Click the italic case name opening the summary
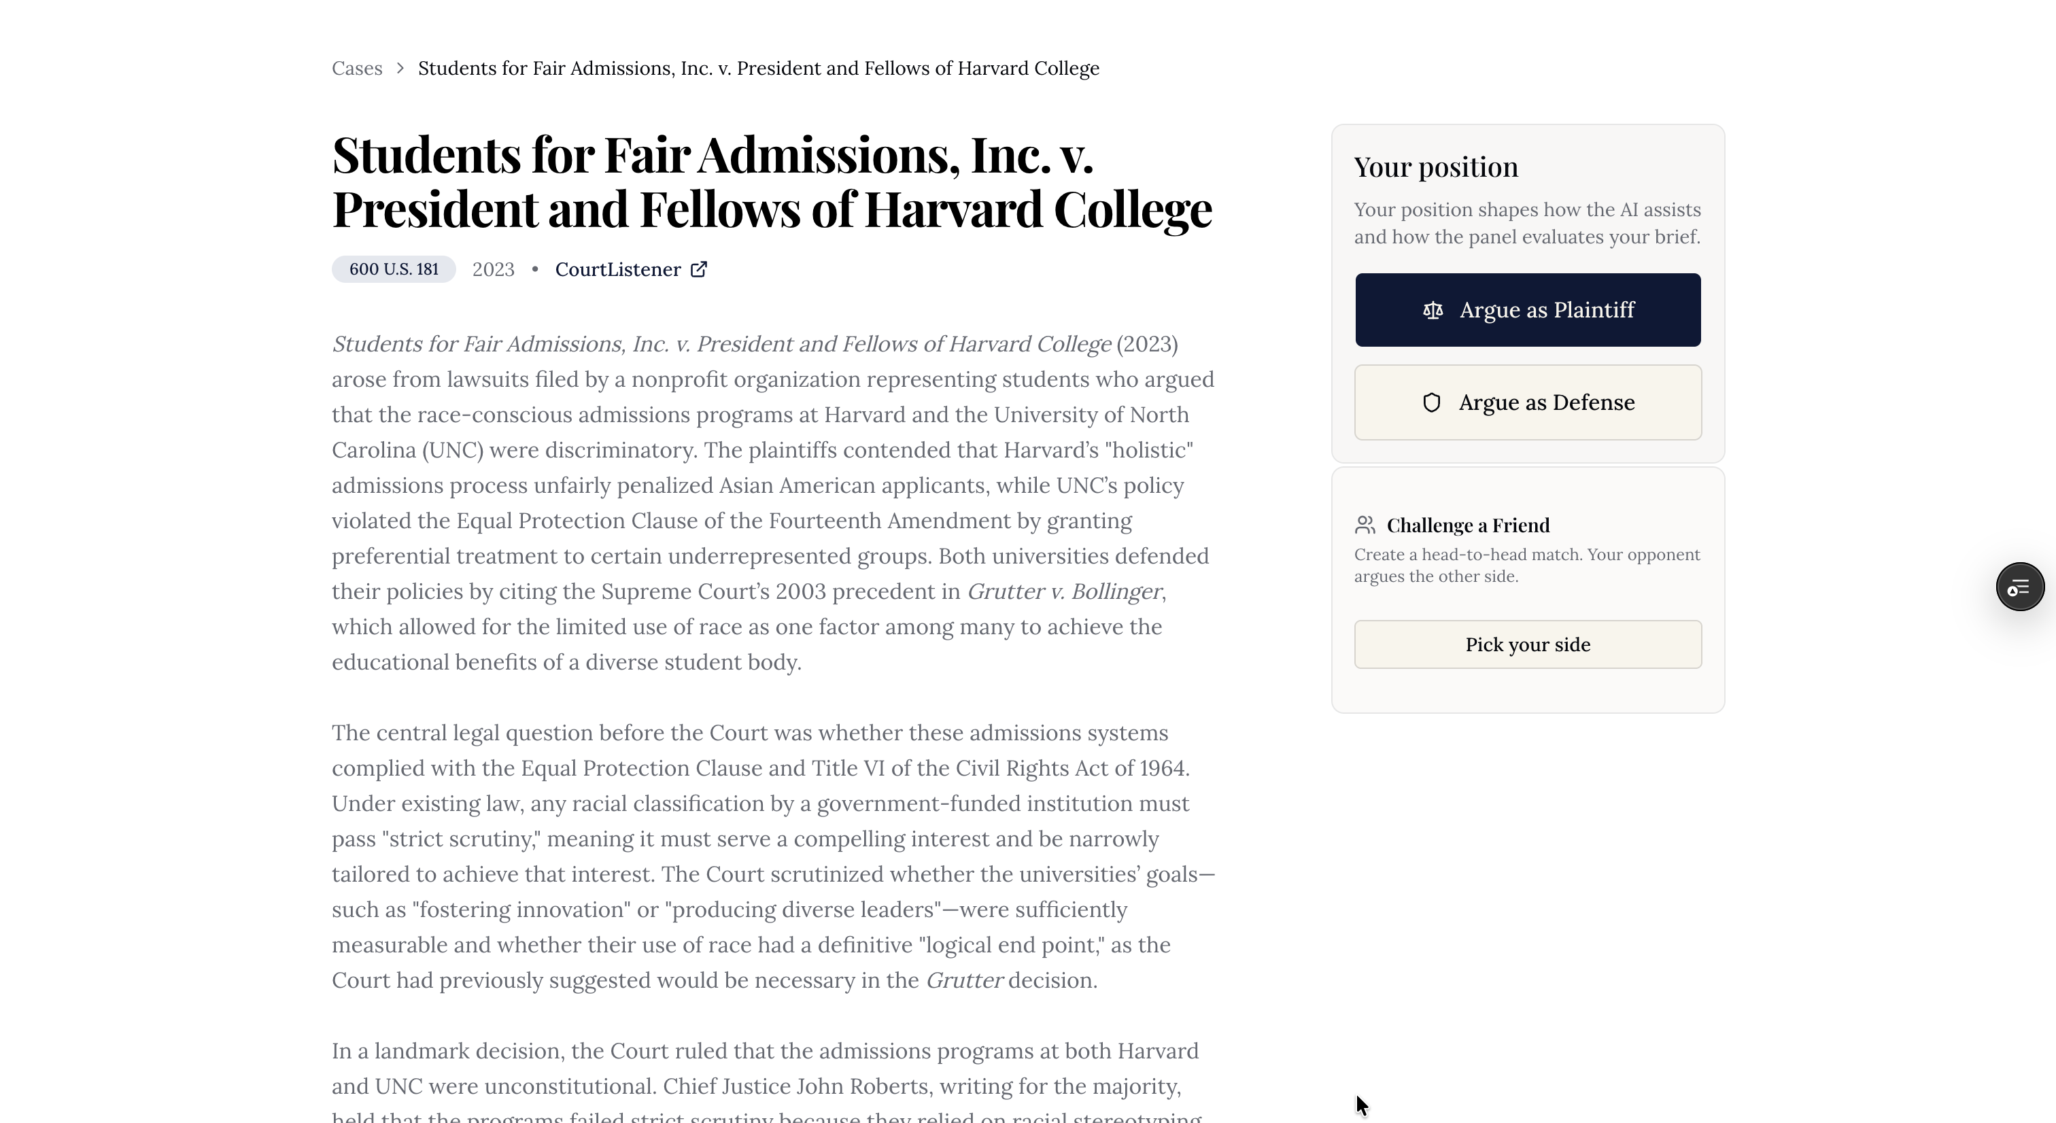 tap(721, 344)
